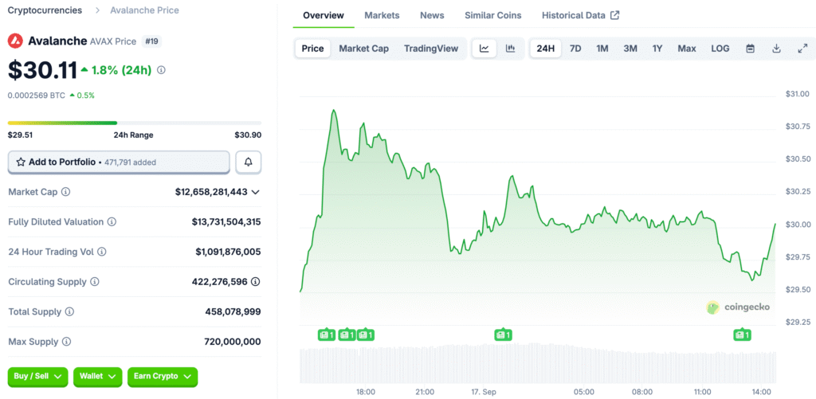Click the news marker near 21:00 and 17. Sep
The image size is (816, 399).
[503, 335]
